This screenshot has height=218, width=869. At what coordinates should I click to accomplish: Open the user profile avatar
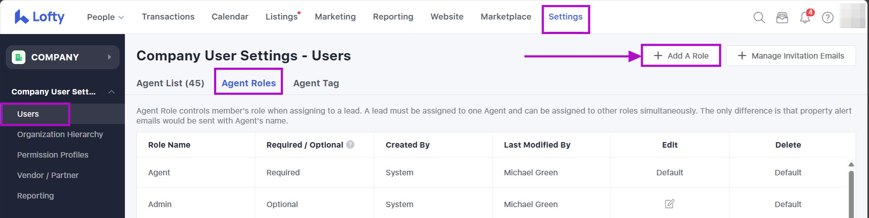point(853,16)
